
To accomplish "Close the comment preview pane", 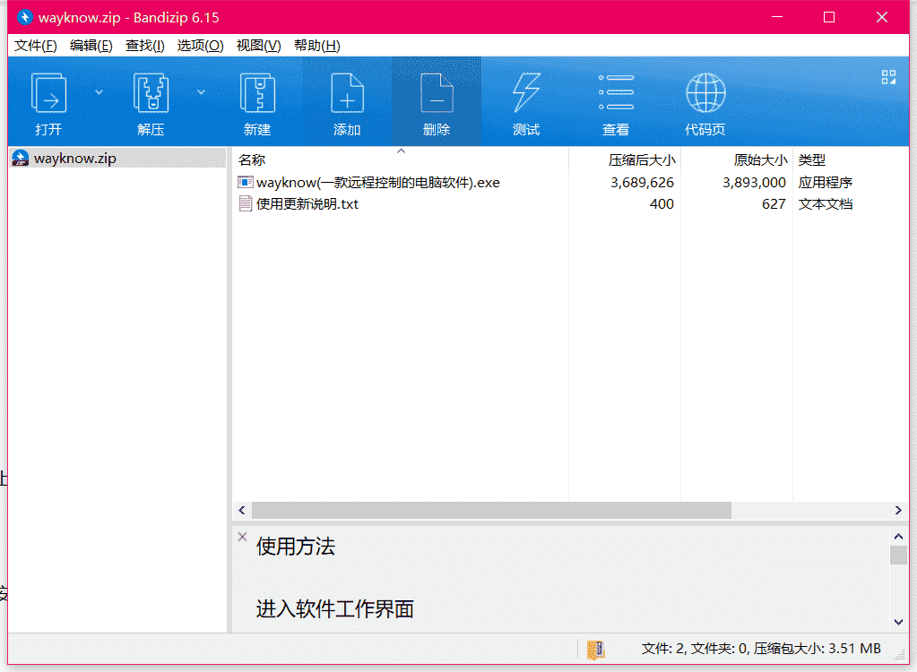I will pyautogui.click(x=243, y=537).
